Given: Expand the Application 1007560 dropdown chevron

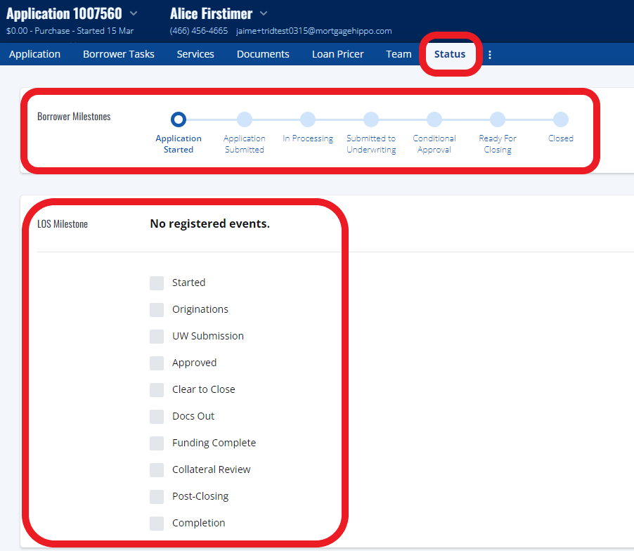Looking at the screenshot, I should coord(134,14).
